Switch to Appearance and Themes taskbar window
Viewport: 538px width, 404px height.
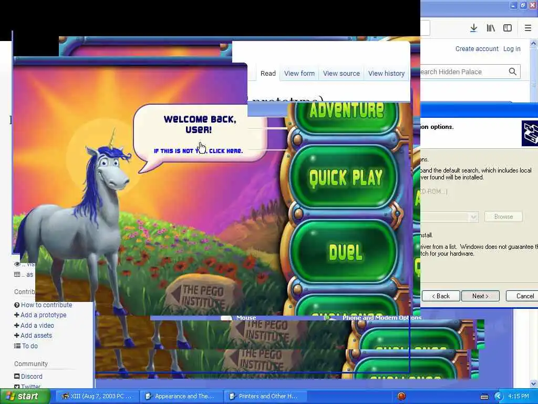(x=181, y=397)
